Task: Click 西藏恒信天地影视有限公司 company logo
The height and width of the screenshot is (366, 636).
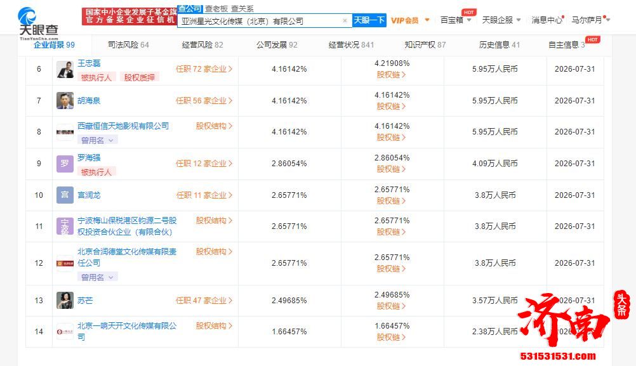Action: (x=64, y=132)
